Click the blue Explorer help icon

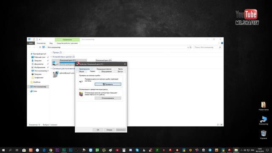222,43
